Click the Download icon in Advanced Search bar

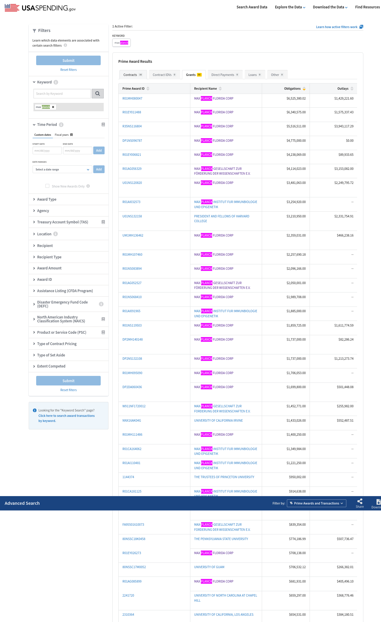pos(378,501)
